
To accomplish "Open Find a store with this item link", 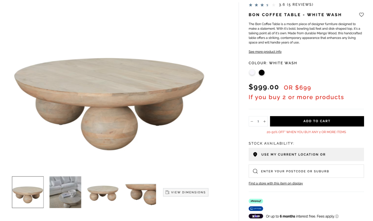I will click(276, 183).
